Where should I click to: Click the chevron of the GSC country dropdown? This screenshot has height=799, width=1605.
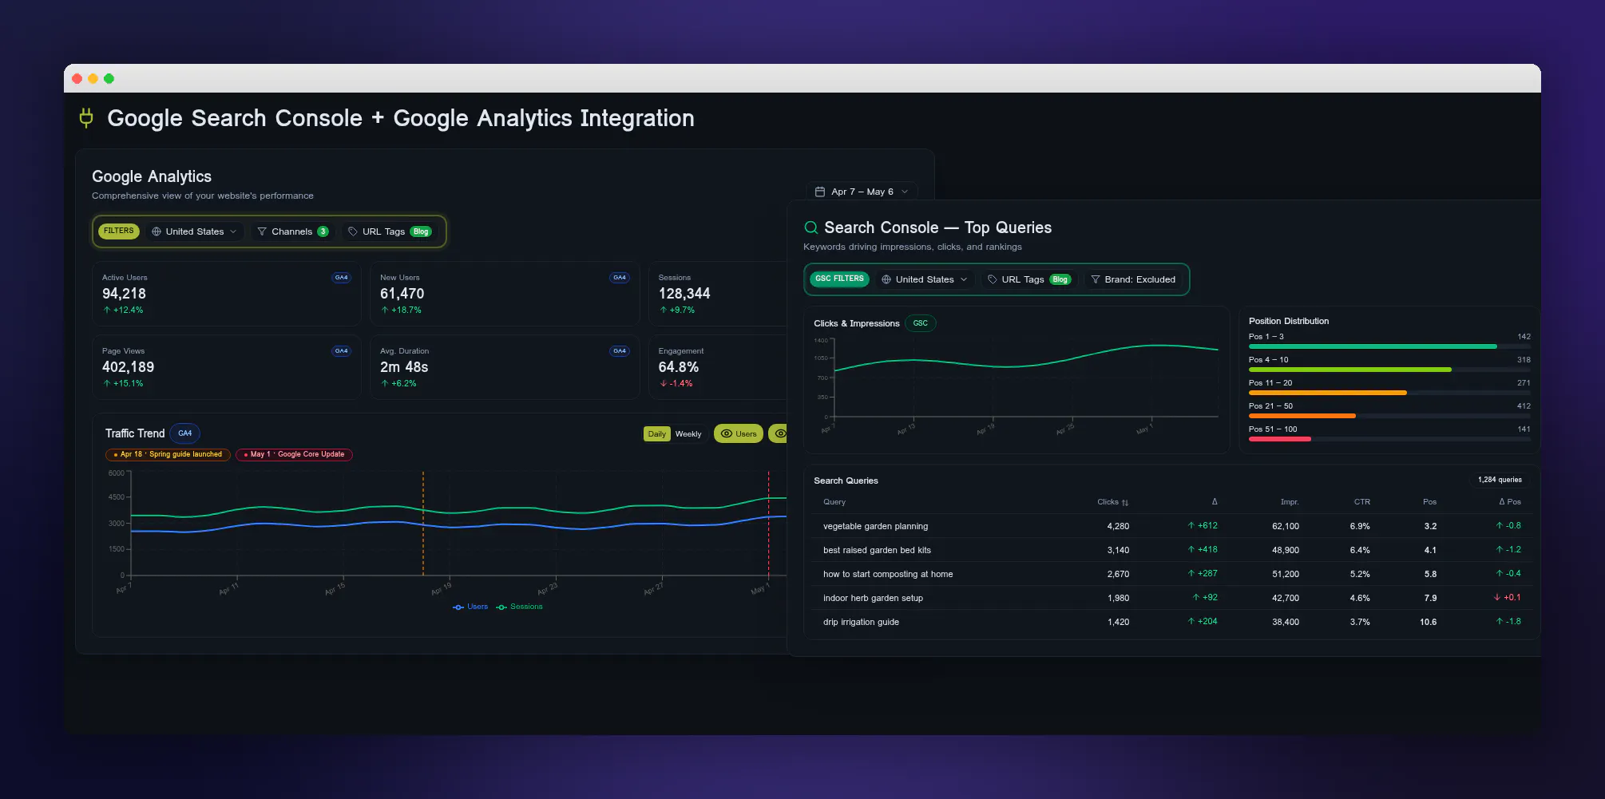pos(964,279)
